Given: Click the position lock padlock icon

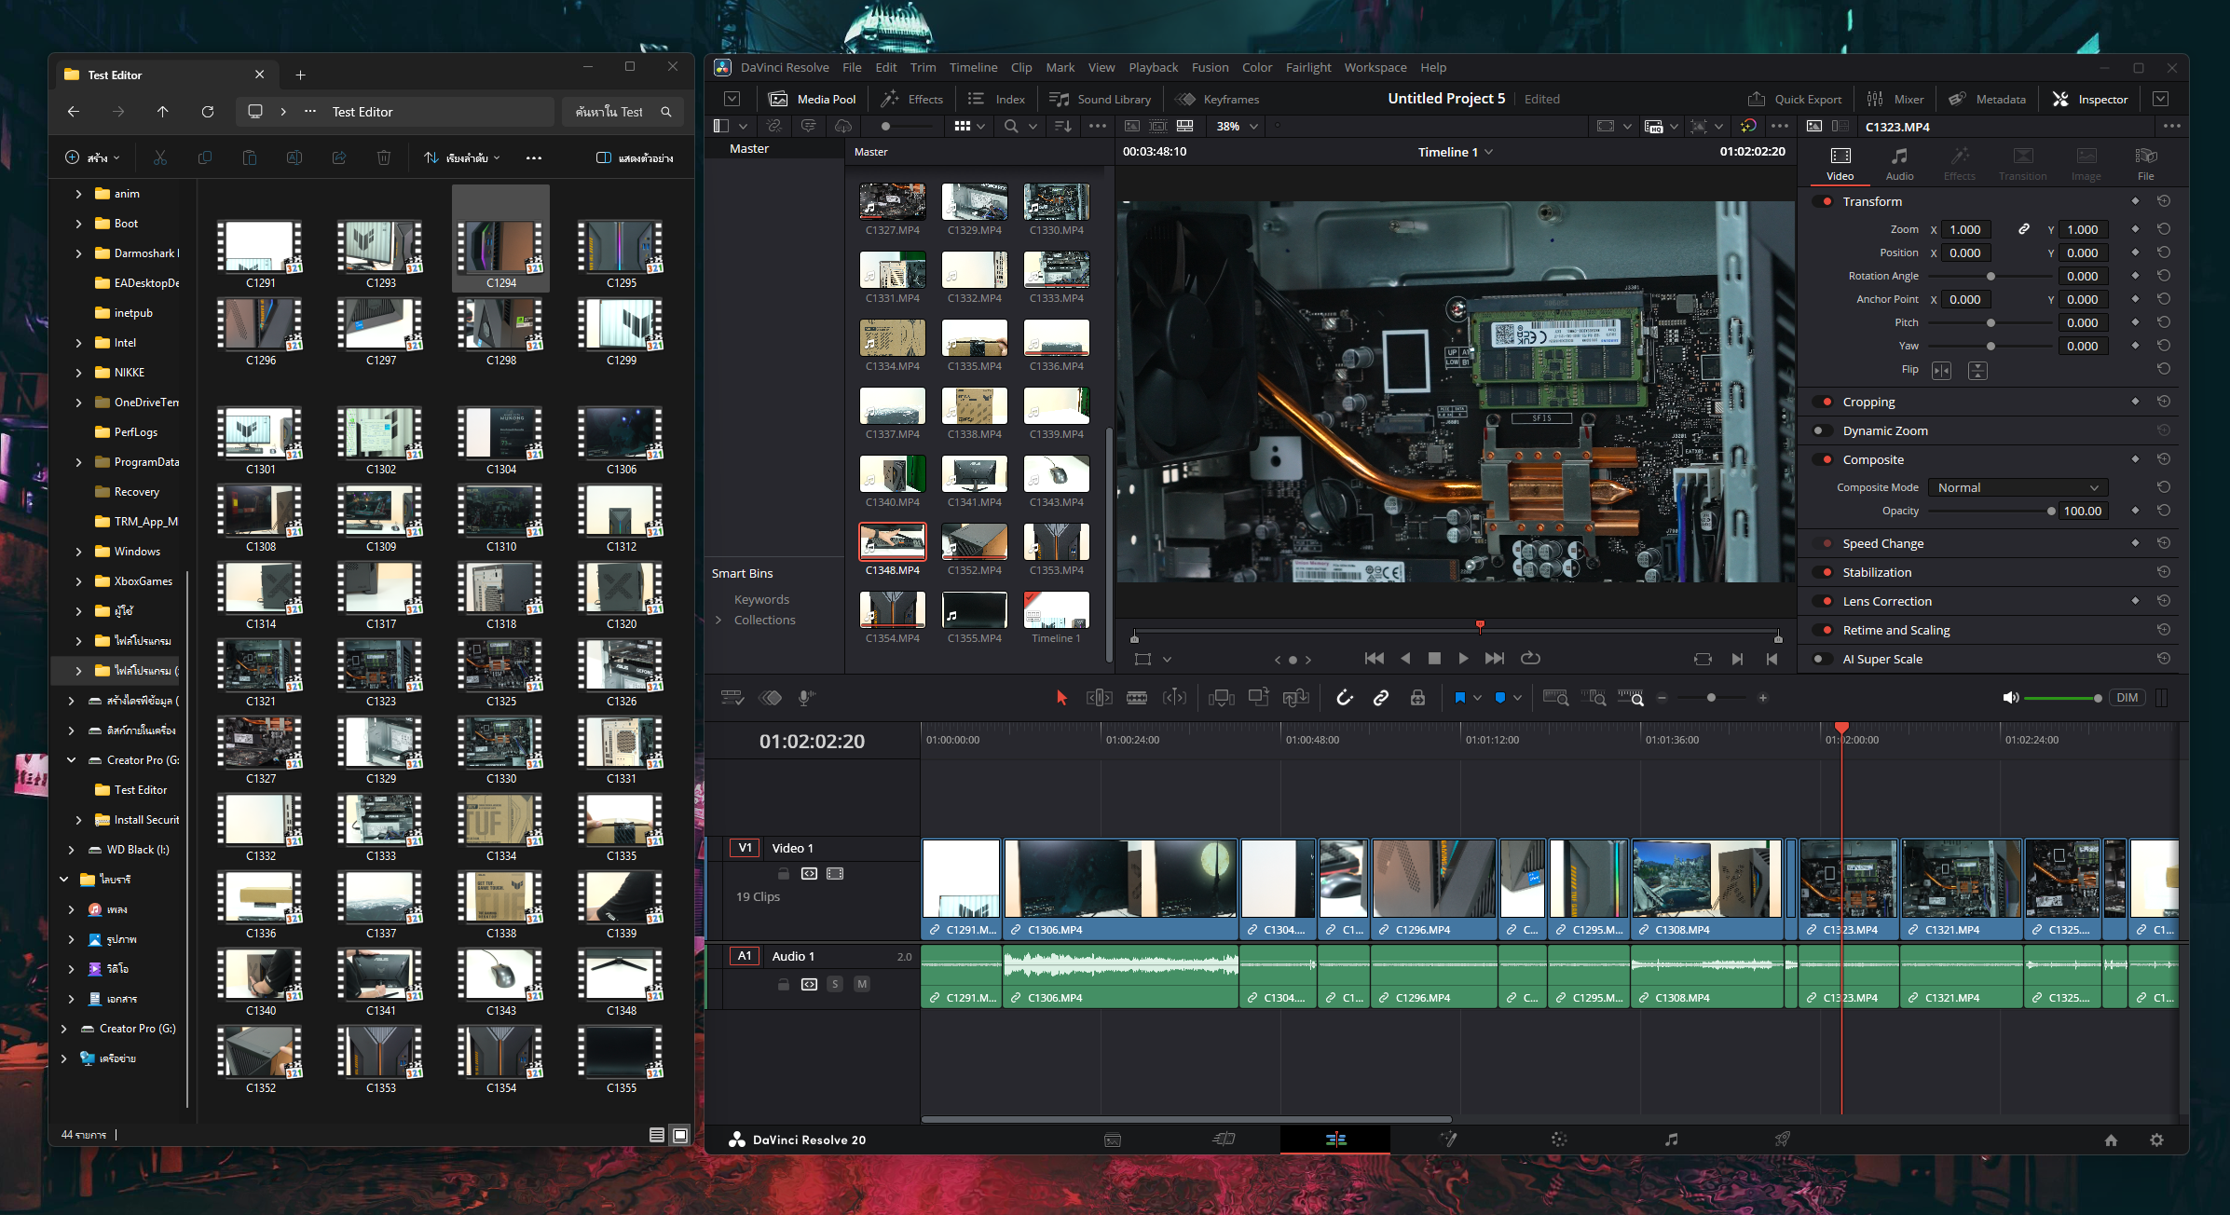Looking at the screenshot, I should 1417,698.
